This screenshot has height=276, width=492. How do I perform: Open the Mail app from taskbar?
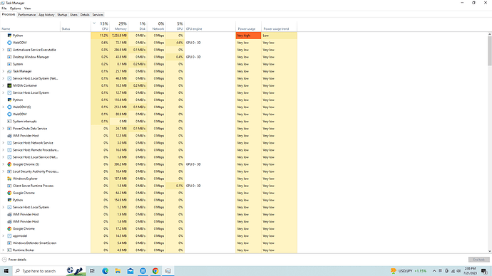pyautogui.click(x=130, y=271)
